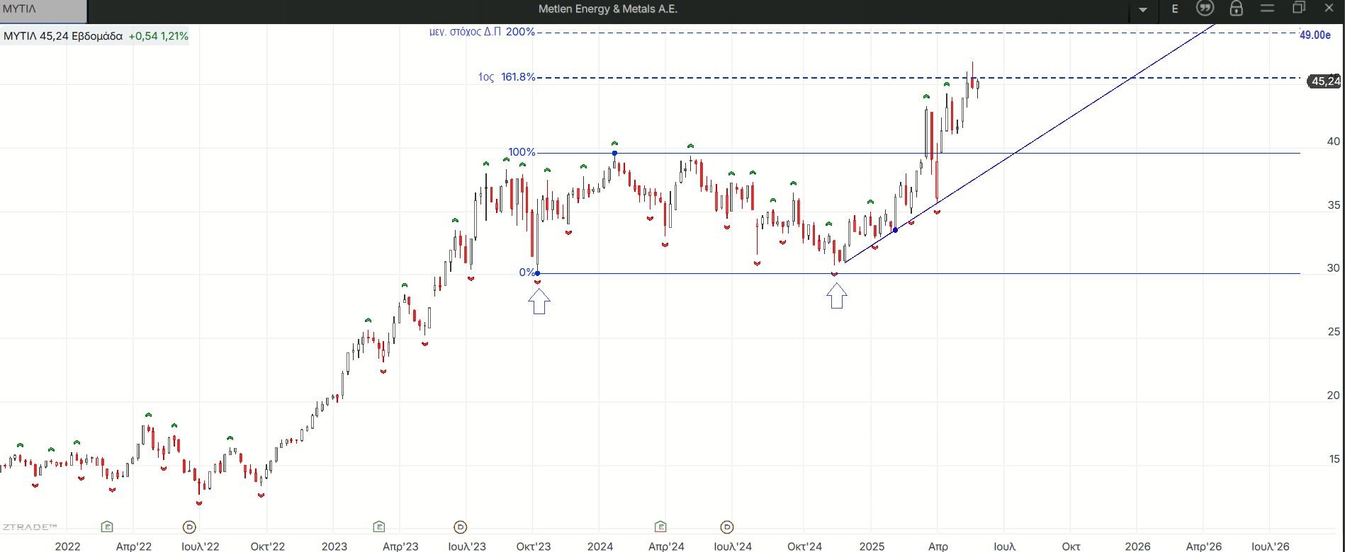Click the Απρ'26 label on the time axis
Image resolution: width=1345 pixels, height=552 pixels.
coord(1204,546)
